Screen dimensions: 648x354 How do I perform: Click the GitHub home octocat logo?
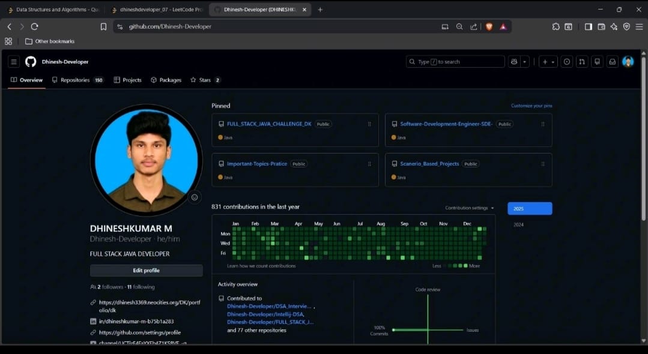(x=30, y=61)
